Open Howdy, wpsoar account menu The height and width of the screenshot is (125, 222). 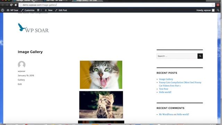click(x=205, y=10)
